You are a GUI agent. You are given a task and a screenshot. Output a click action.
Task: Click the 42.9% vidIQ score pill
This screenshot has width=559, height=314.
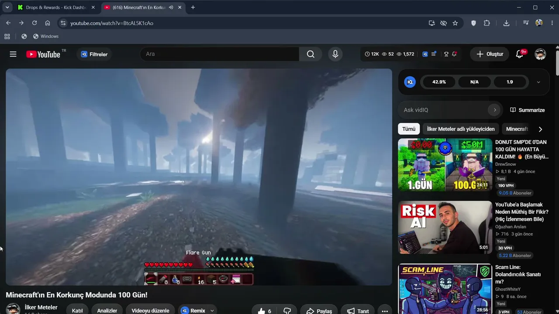(439, 82)
